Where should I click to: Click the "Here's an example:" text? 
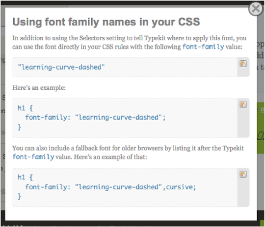point(39,88)
